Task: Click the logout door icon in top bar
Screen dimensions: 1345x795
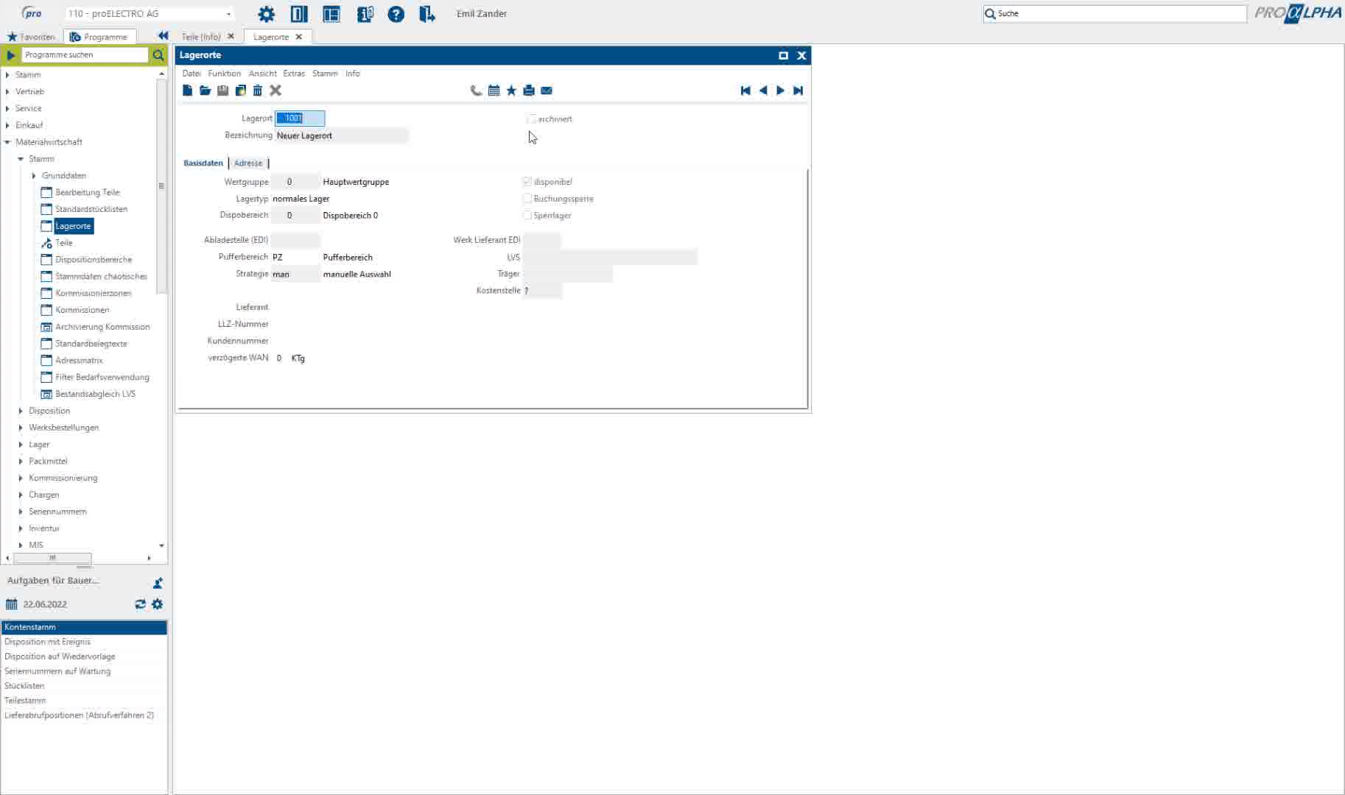Action: click(x=427, y=14)
